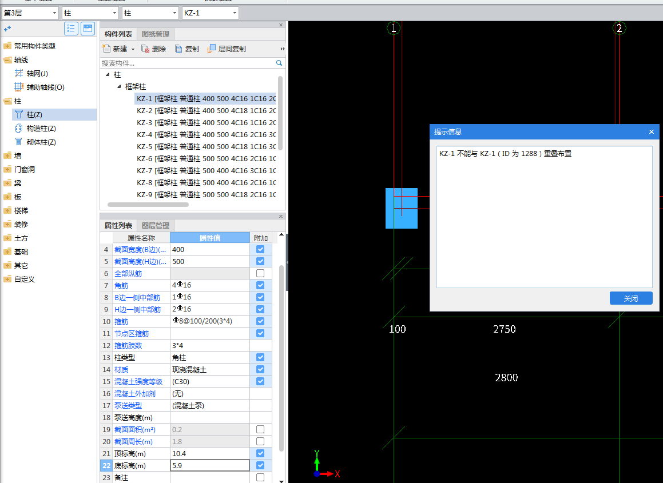Click the search magnifier icon
663x483 pixels.
pyautogui.click(x=279, y=63)
